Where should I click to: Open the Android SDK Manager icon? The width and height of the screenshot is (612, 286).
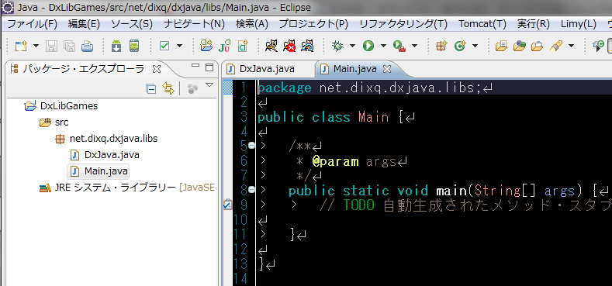click(116, 46)
